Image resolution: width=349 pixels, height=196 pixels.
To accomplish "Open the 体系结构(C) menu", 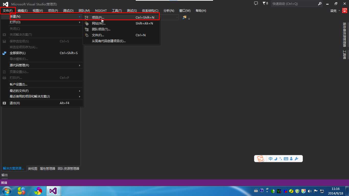I will click(150, 10).
